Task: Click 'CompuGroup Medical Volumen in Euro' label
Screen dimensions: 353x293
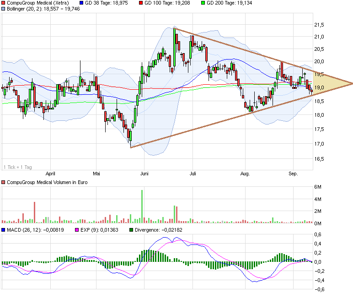Action: click(x=47, y=182)
